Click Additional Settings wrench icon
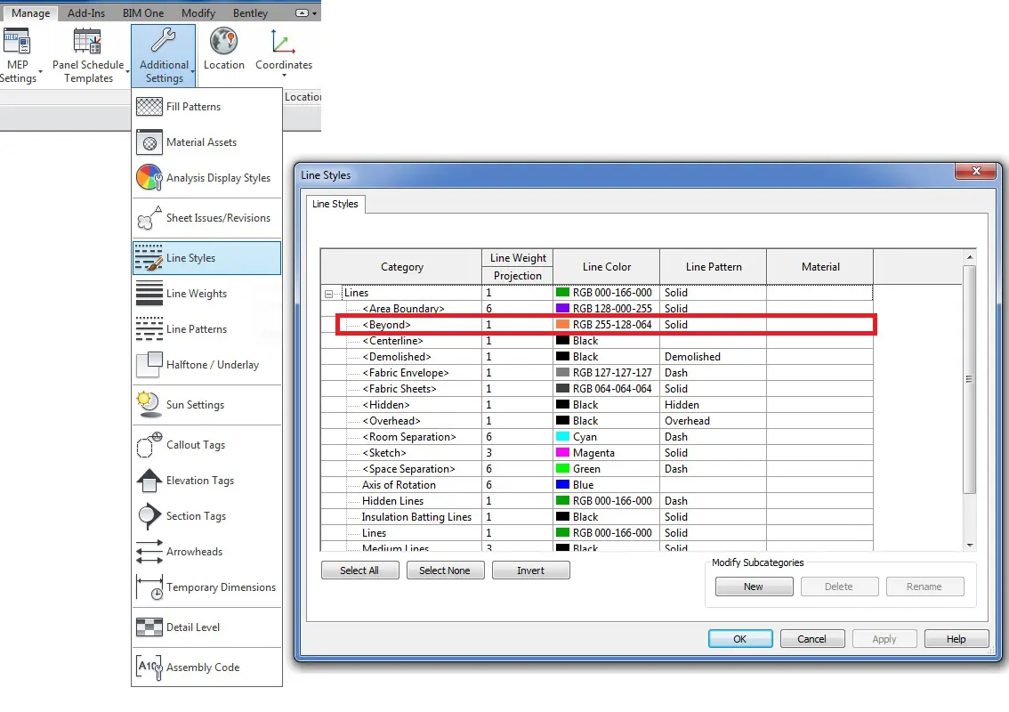Image resolution: width=1009 pixels, height=712 pixels. click(164, 41)
